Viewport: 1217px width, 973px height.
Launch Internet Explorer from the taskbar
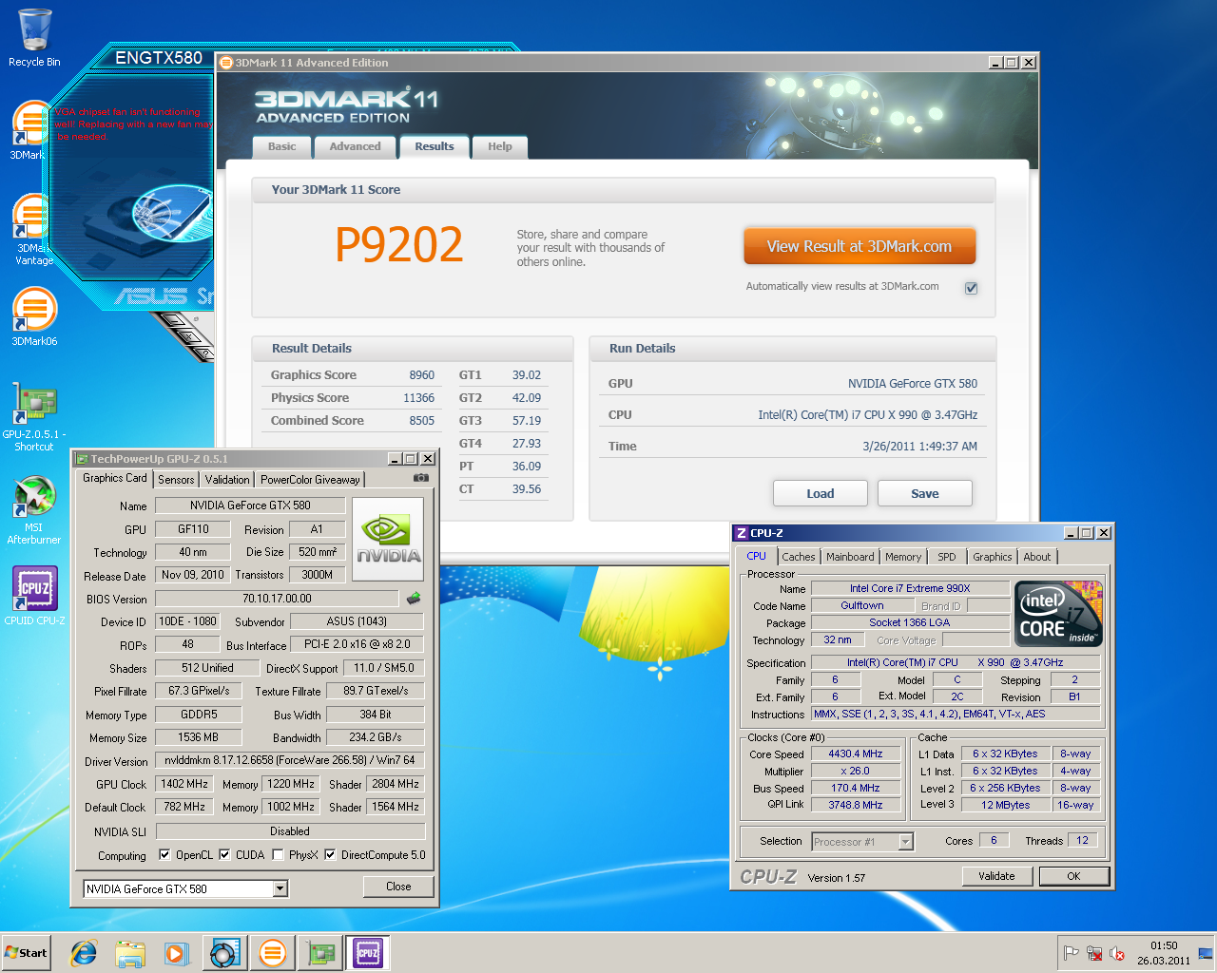[x=84, y=953]
